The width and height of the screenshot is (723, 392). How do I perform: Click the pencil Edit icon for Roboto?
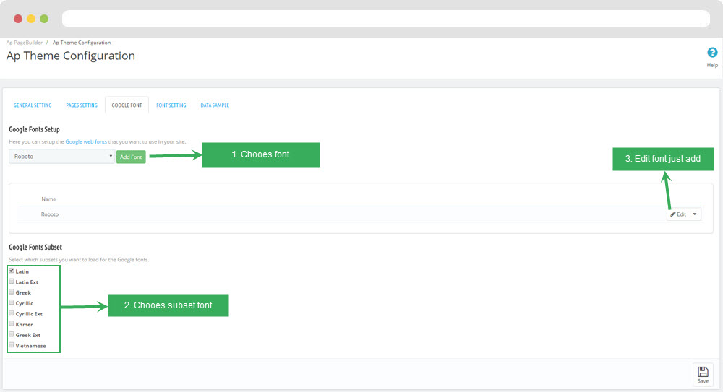tap(674, 214)
